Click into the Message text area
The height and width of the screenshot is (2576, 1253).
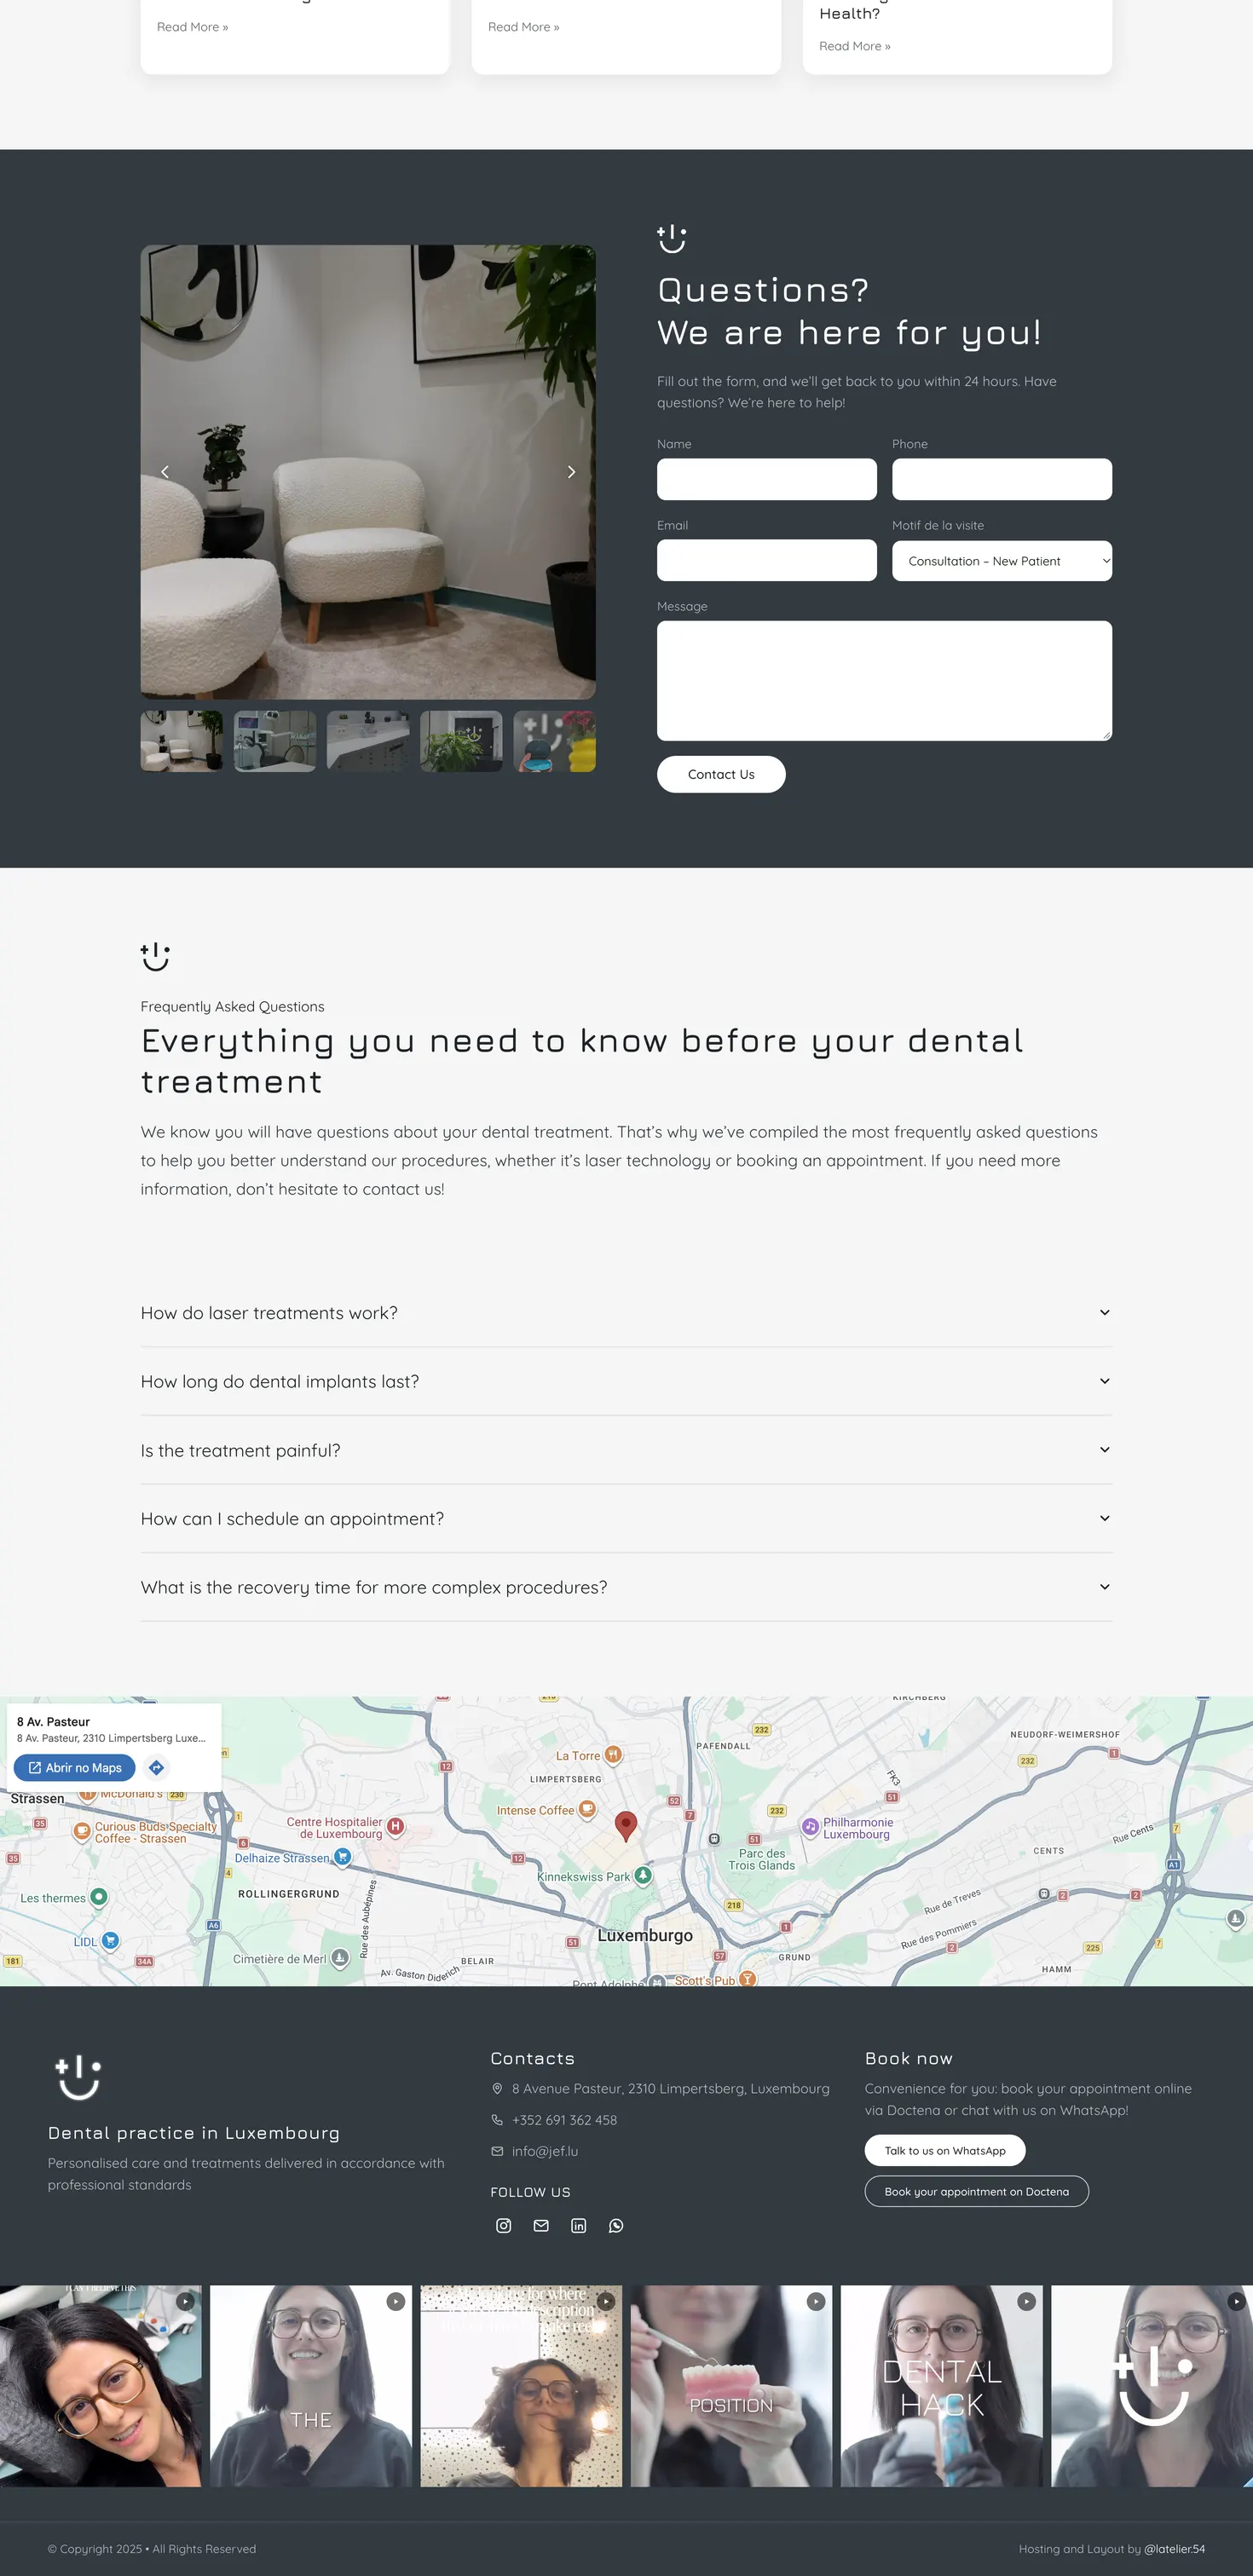coord(884,680)
